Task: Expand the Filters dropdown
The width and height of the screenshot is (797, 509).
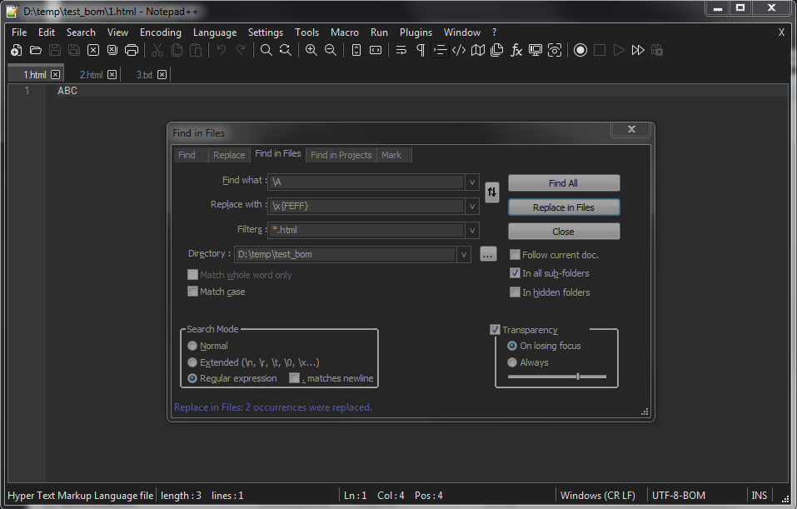Action: pos(471,231)
